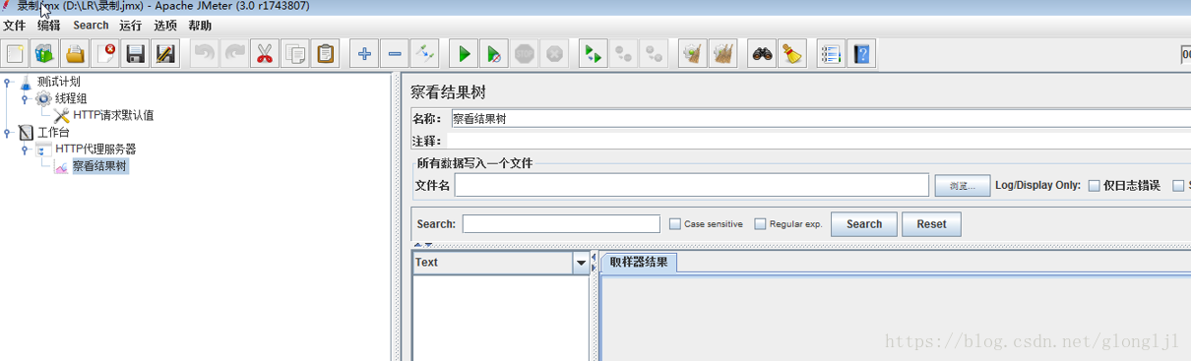Open search with binoculars icon
Viewport: 1191px width, 361px height.
[762, 53]
